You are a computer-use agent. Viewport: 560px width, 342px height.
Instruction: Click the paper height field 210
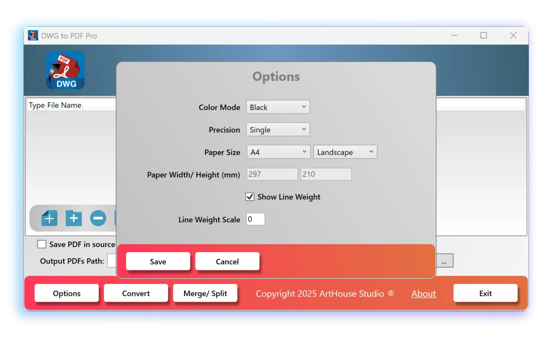[x=326, y=174]
